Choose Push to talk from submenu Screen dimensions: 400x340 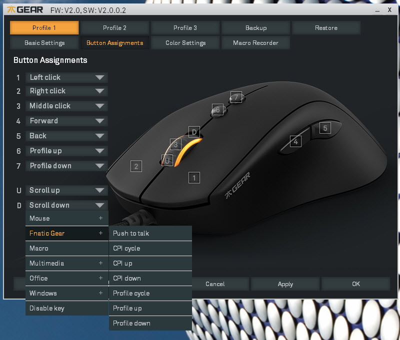coord(150,233)
